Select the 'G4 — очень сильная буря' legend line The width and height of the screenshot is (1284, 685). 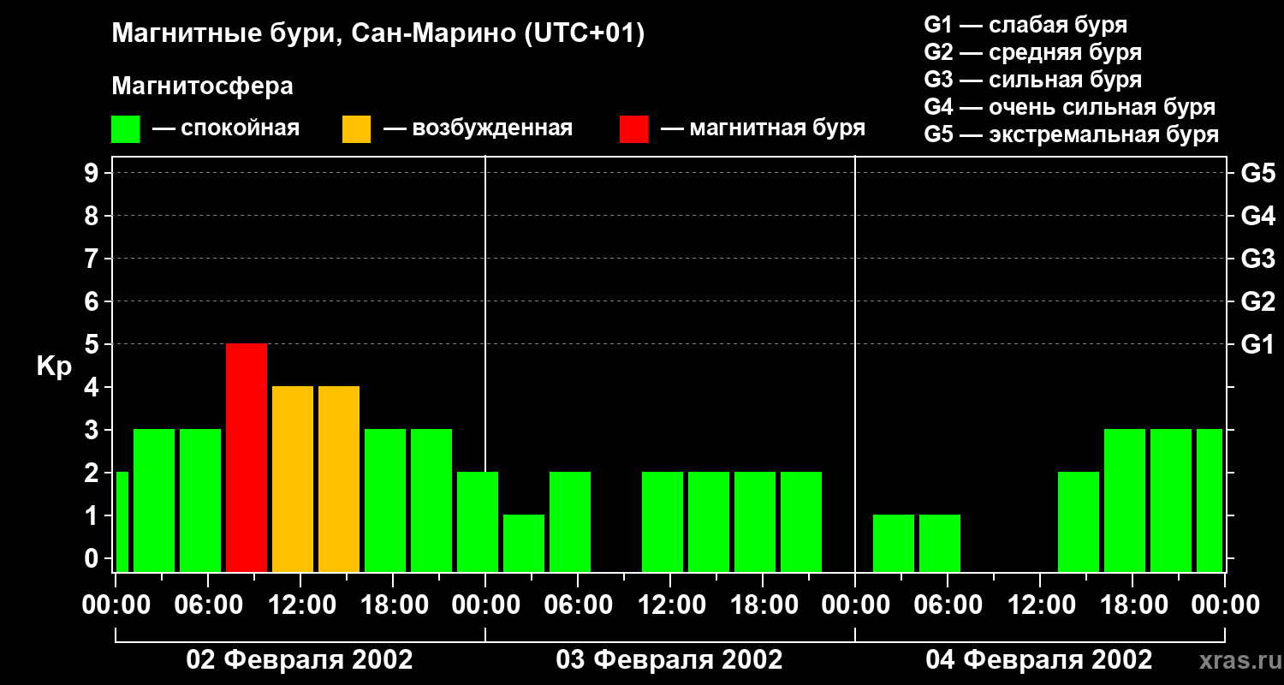click(1070, 107)
